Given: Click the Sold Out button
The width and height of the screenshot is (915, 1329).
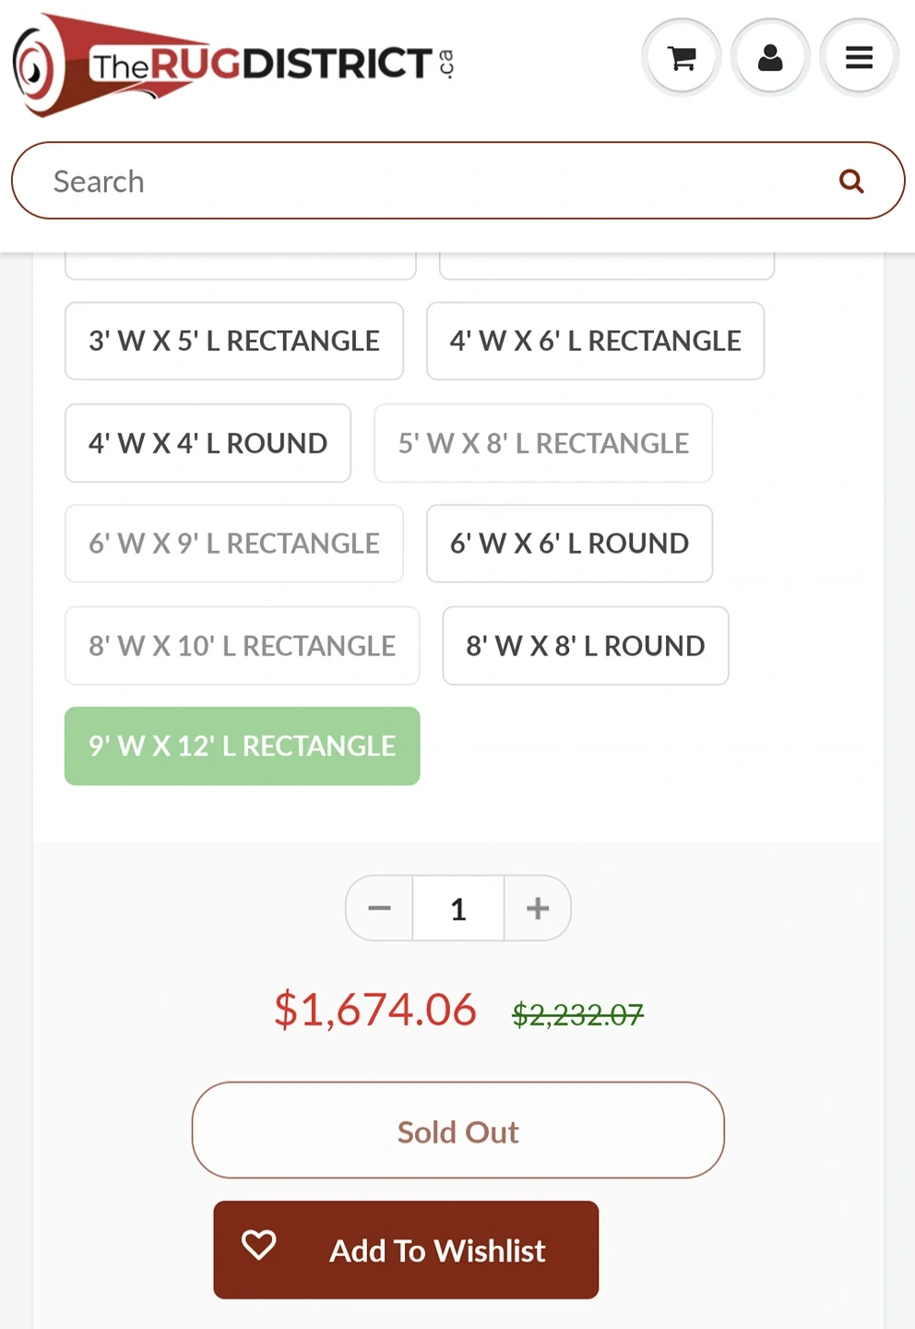Looking at the screenshot, I should tap(457, 1131).
